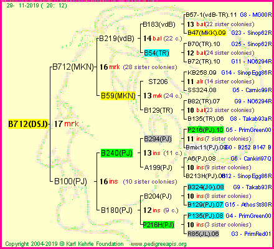Click the SS324.08 entry
The height and width of the screenshot is (249, 274).
[x=202, y=90]
